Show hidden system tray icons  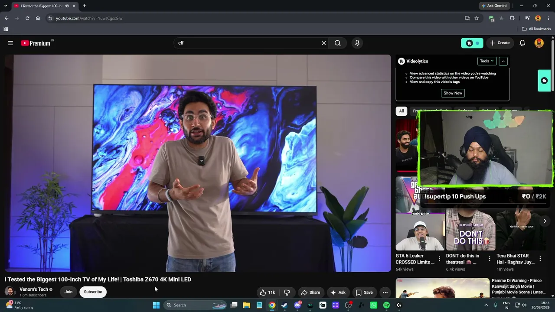[x=486, y=305]
